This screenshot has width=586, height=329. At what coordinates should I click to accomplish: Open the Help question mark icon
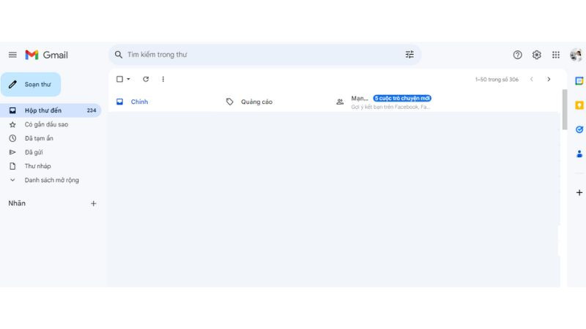click(517, 55)
